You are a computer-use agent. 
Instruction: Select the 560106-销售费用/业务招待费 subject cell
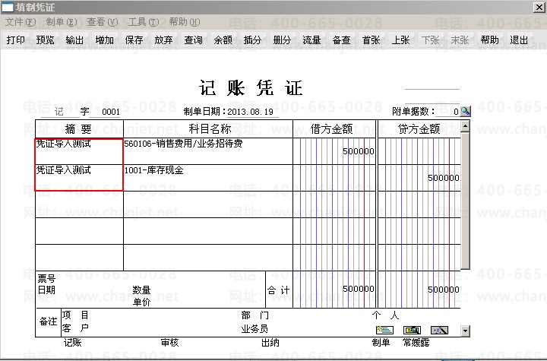pos(208,151)
